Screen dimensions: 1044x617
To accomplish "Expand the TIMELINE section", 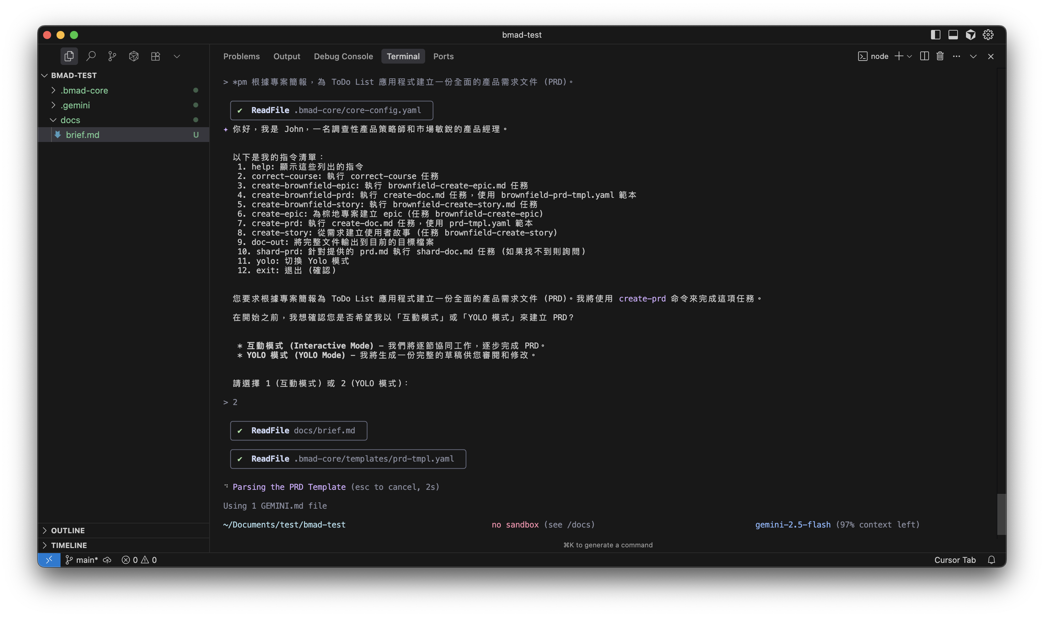I will click(x=124, y=545).
